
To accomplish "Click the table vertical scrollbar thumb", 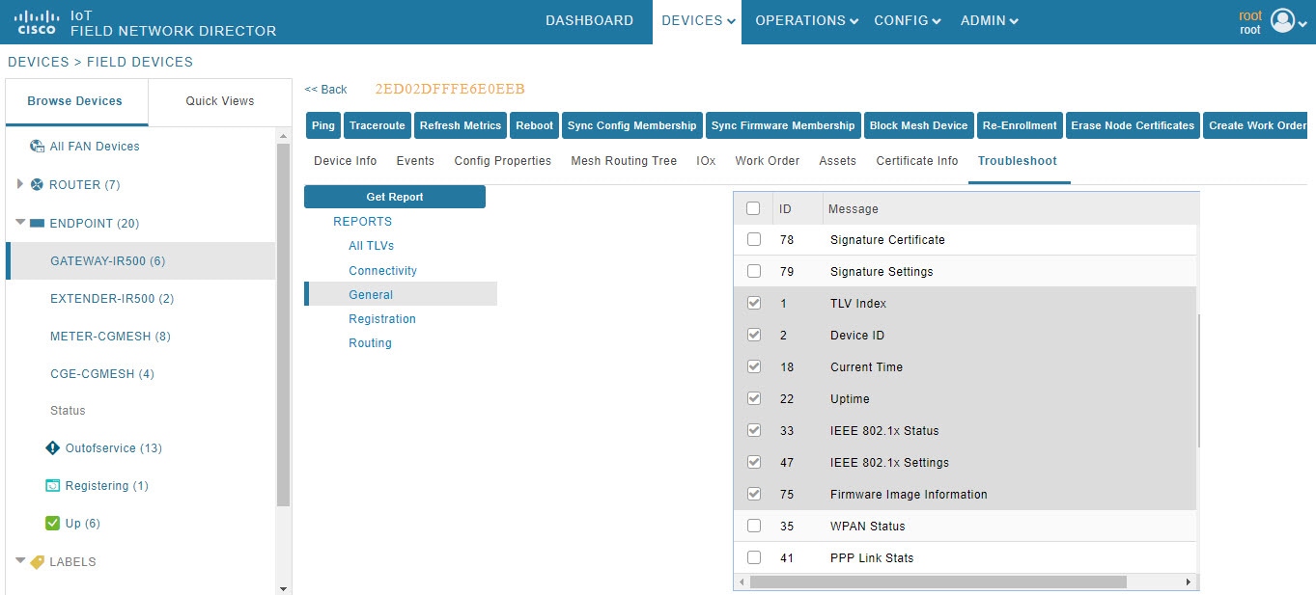I will coord(1199,380).
